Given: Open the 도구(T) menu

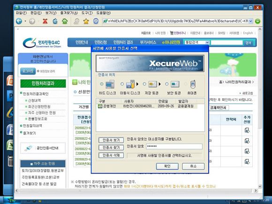Looking at the screenshot, I should coord(87,13).
